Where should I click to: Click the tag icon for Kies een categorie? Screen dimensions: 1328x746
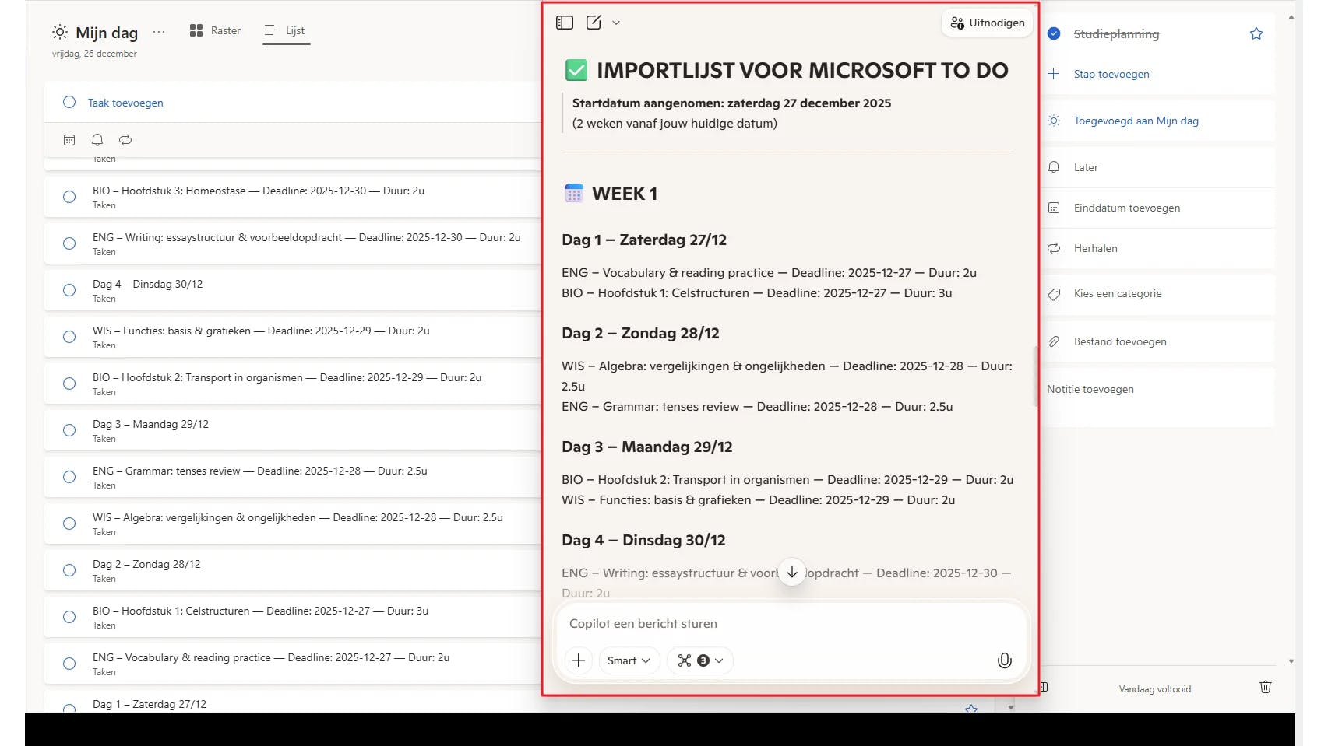1054,294
